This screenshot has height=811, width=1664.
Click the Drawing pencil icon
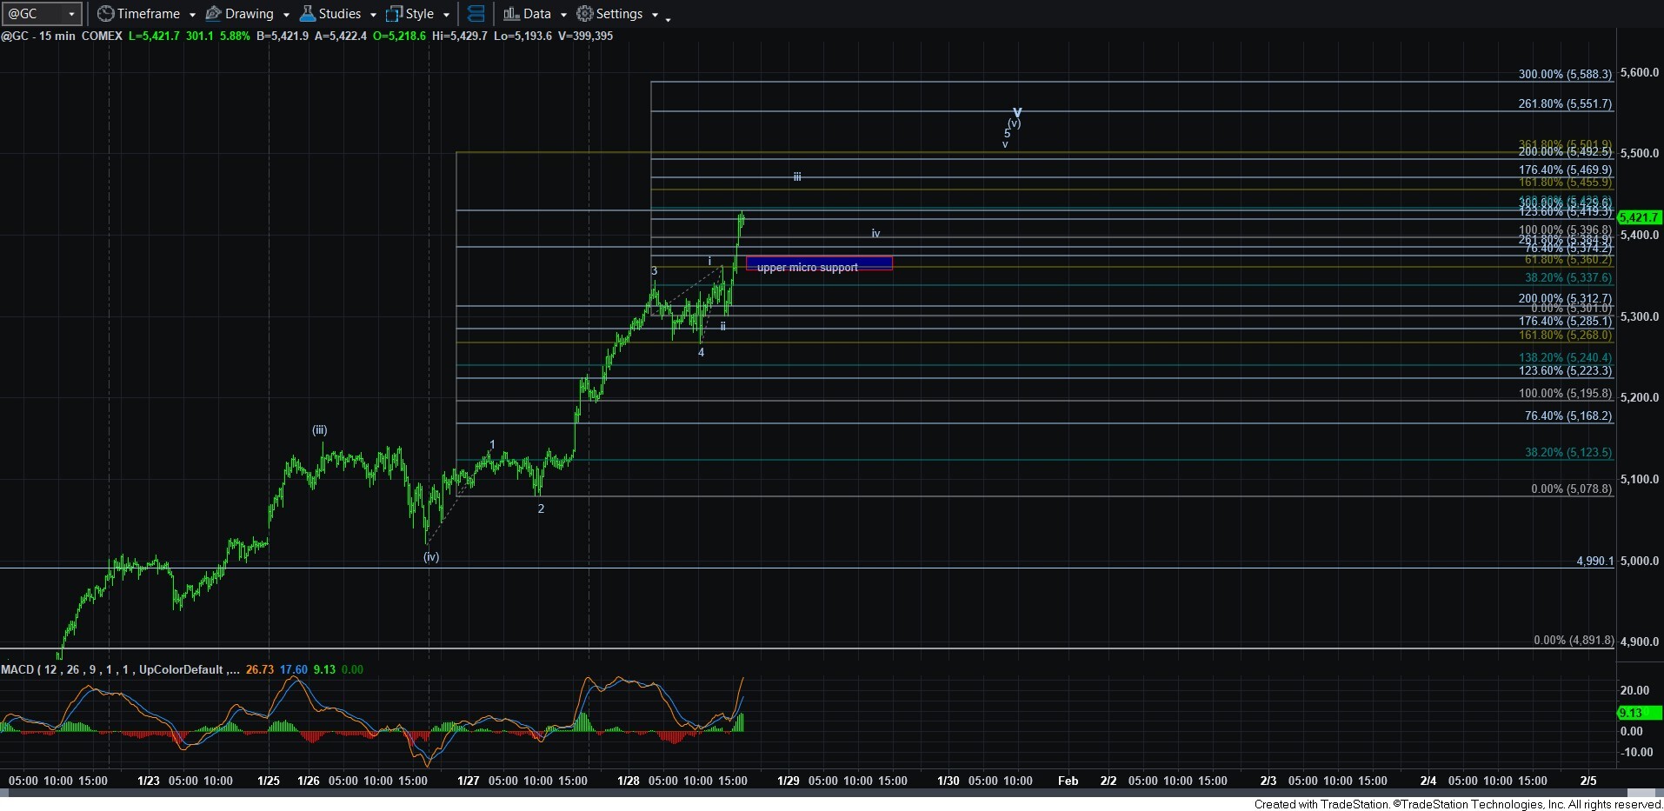[213, 14]
